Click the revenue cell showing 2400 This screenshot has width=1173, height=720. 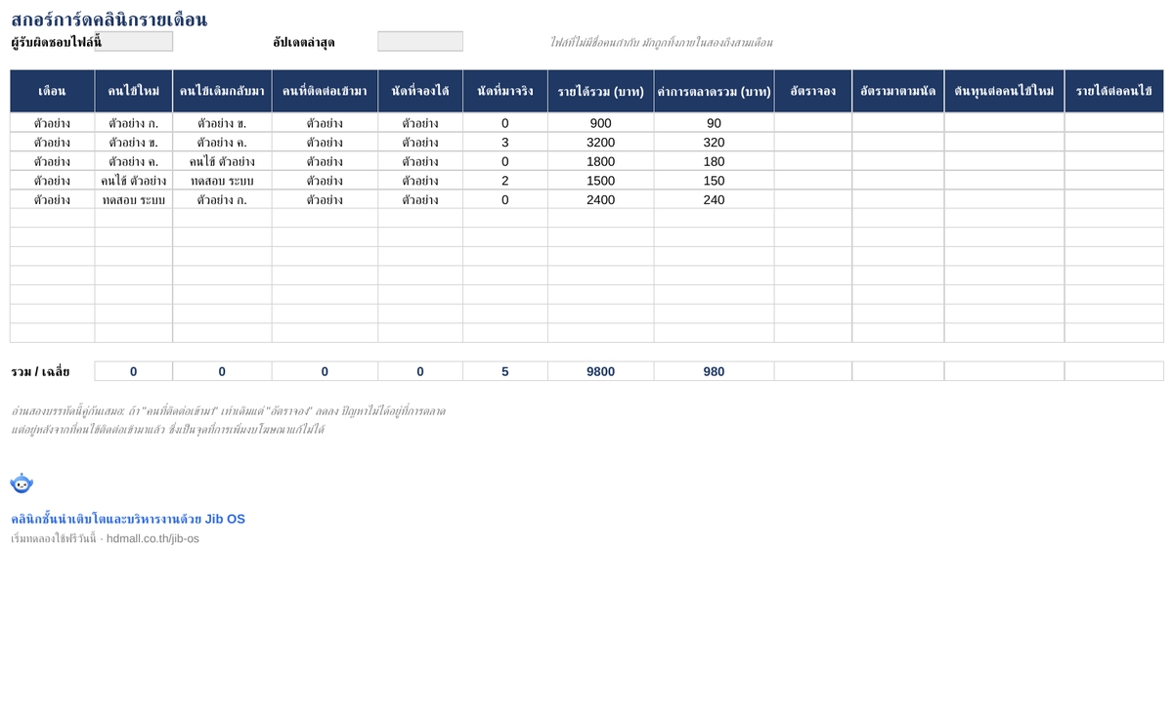601,199
